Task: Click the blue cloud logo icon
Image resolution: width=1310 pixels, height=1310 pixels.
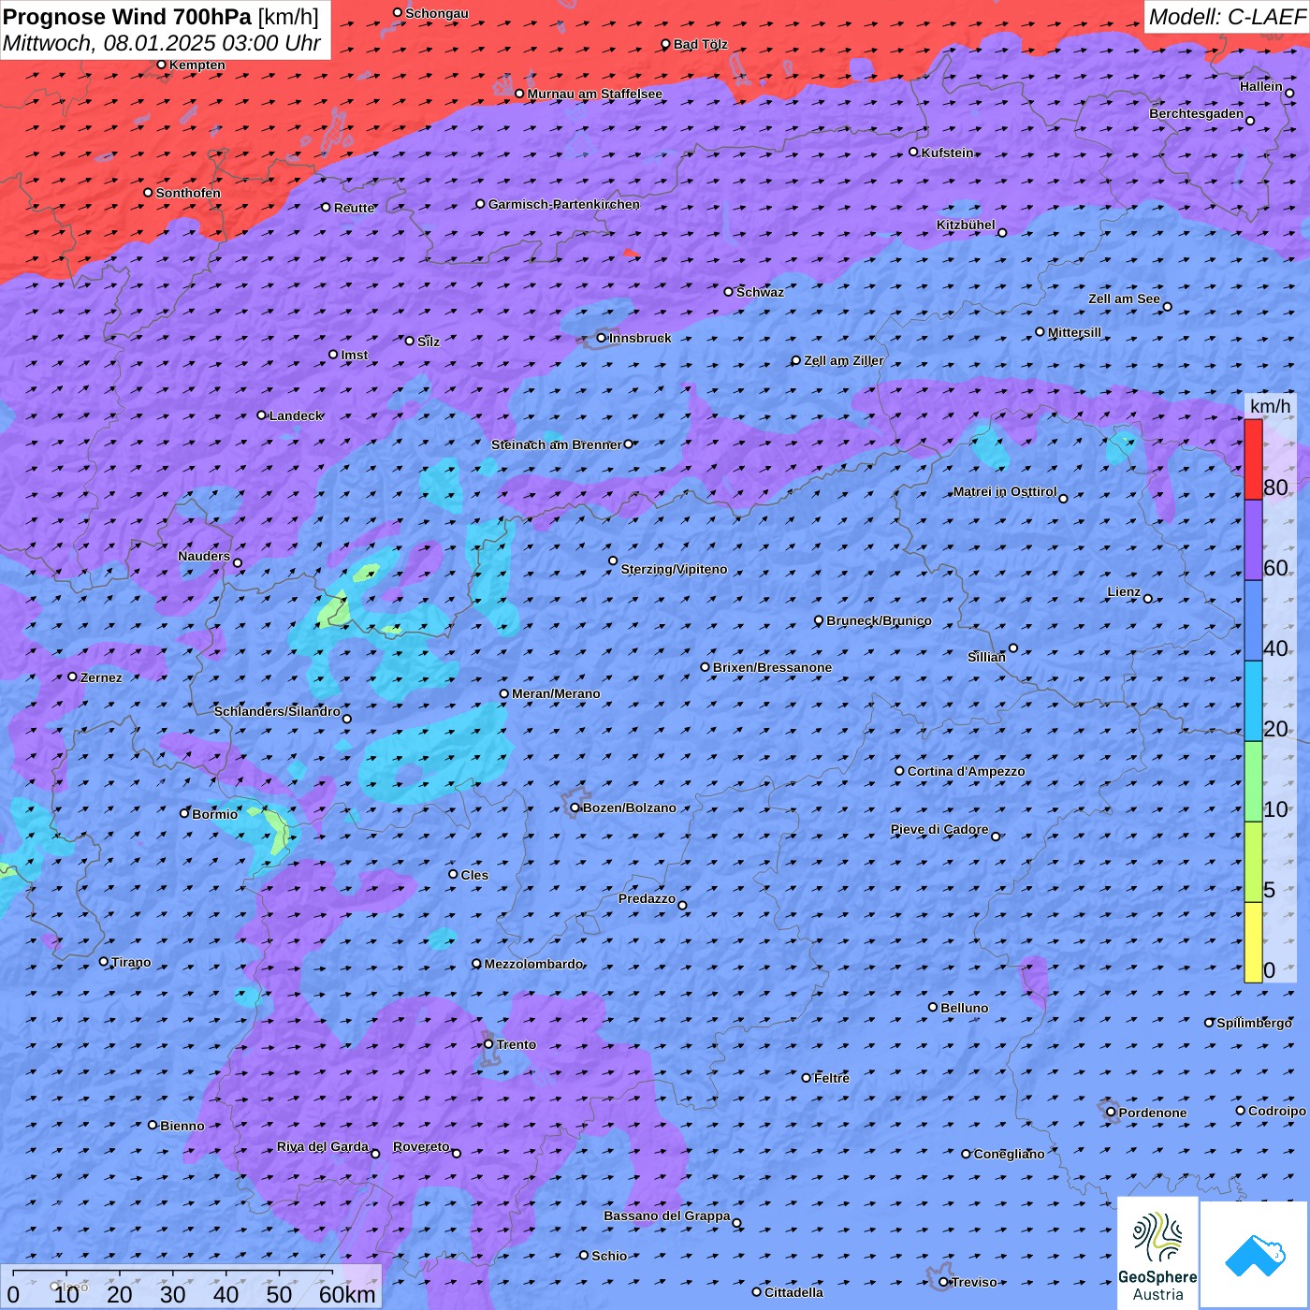Action: tap(1255, 1255)
